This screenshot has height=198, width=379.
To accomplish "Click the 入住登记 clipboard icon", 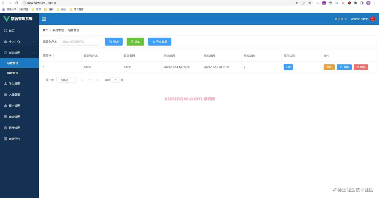I will pos(6,94).
